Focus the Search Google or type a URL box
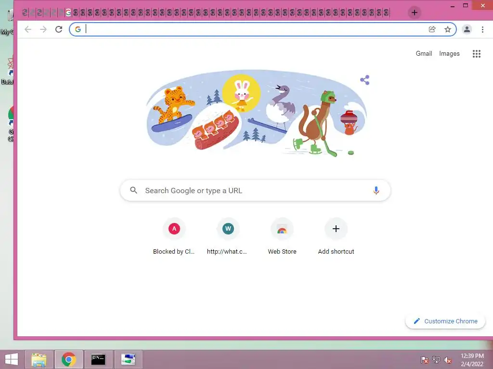The image size is (493, 369). point(255,190)
